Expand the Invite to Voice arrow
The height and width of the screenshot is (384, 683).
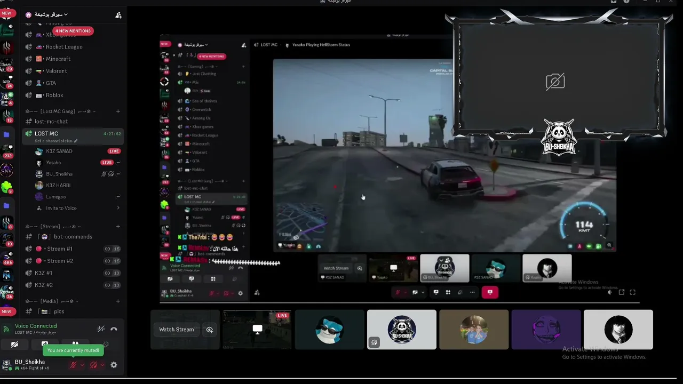pos(118,208)
